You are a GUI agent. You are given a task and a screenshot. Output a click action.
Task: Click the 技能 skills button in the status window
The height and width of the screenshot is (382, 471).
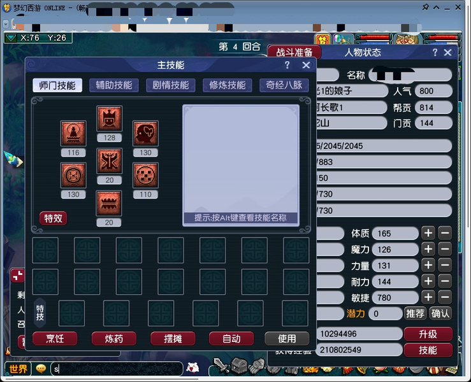click(x=428, y=350)
